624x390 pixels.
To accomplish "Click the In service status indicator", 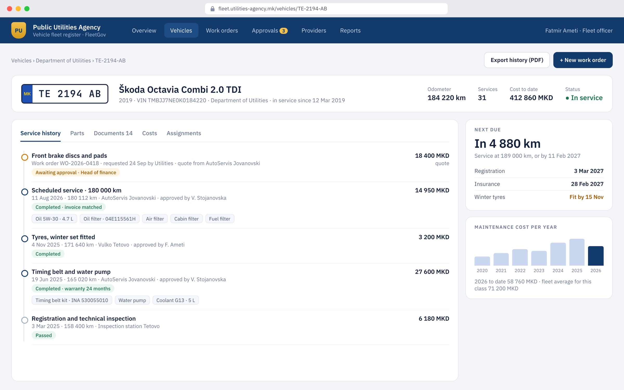I will point(584,98).
